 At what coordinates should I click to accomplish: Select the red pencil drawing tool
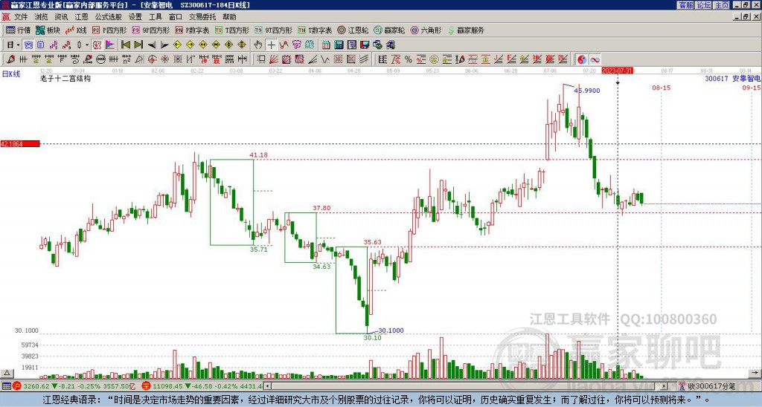tap(10, 59)
